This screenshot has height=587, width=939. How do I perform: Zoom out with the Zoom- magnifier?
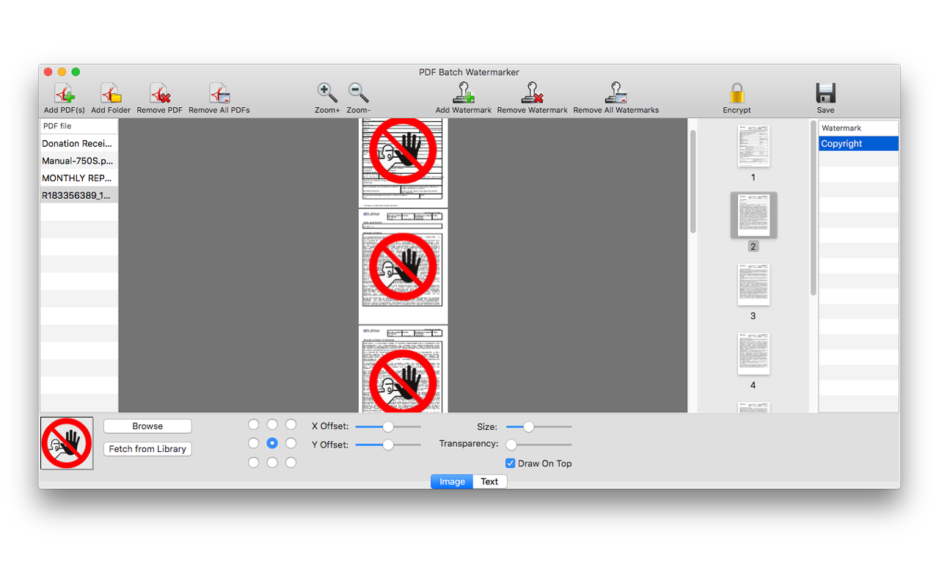point(358,93)
